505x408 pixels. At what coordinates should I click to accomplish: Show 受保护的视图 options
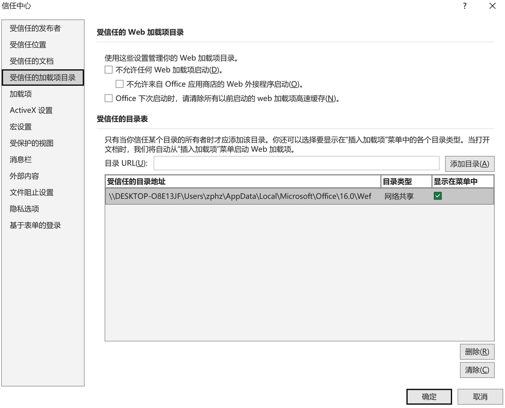pos(32,143)
